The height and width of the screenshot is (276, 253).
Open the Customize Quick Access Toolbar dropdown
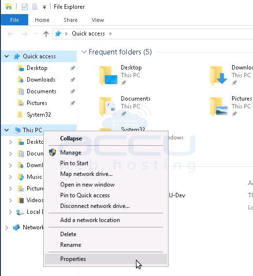(x=44, y=7)
